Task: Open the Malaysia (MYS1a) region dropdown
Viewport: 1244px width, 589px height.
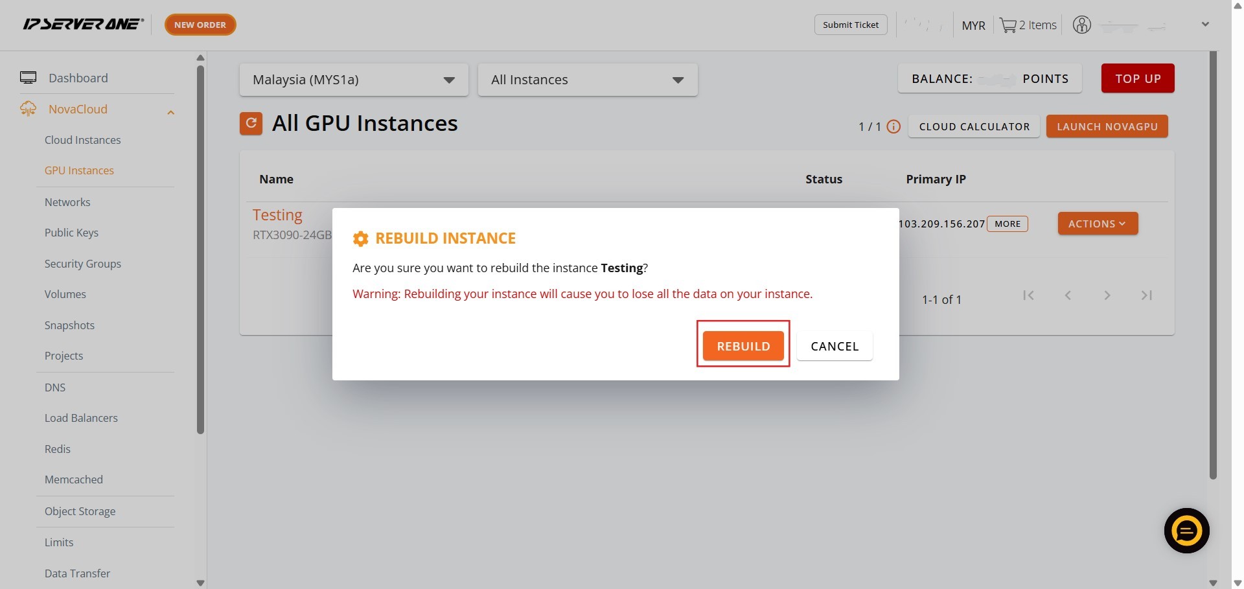Action: 353,80
